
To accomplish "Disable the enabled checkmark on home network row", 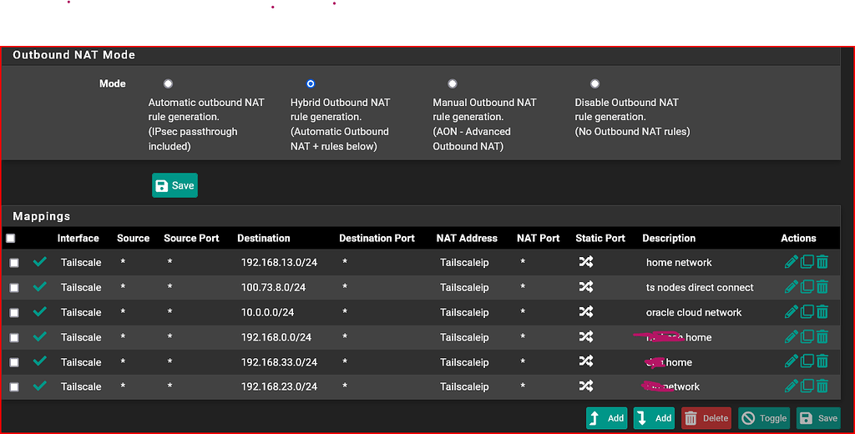I will [39, 262].
